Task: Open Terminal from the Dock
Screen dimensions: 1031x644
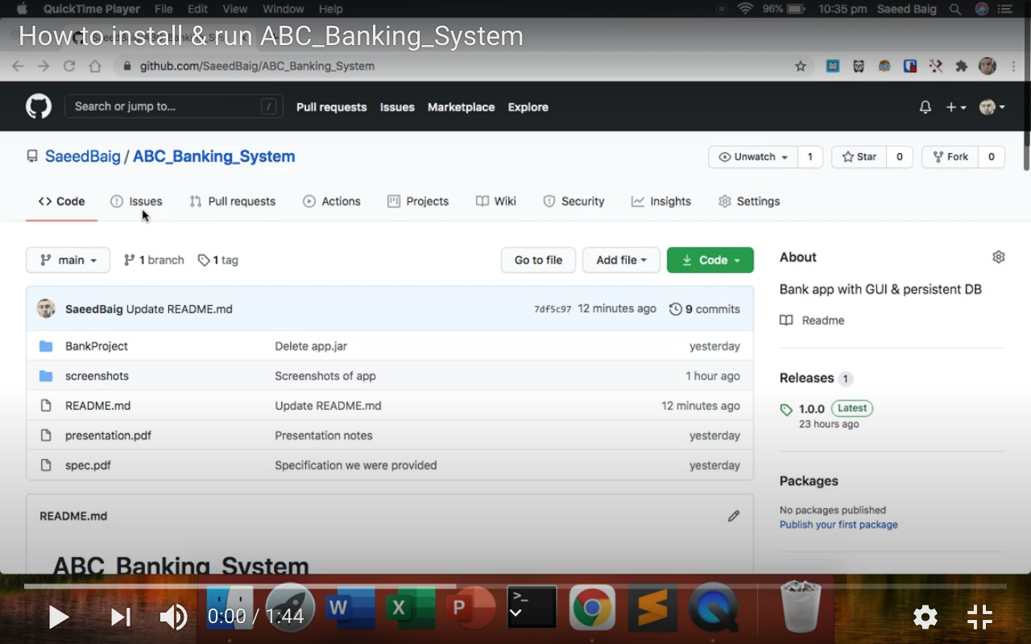Action: (532, 607)
